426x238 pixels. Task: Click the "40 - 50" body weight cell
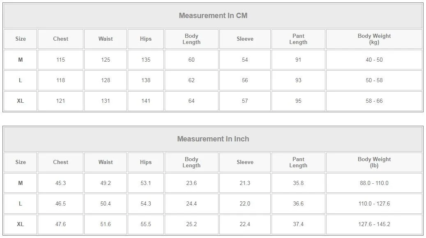[x=374, y=60]
